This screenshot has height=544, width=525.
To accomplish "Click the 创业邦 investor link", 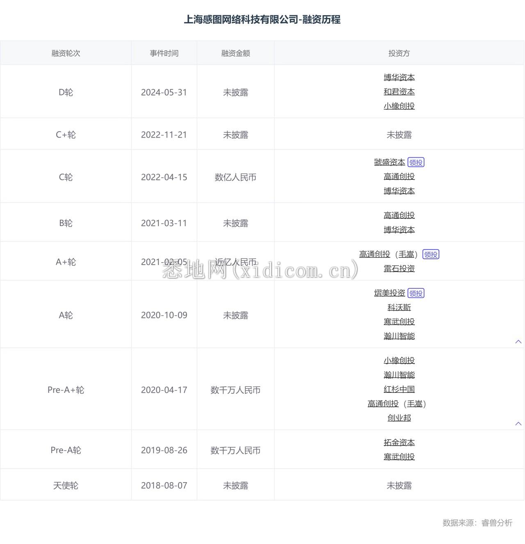I will tap(399, 417).
